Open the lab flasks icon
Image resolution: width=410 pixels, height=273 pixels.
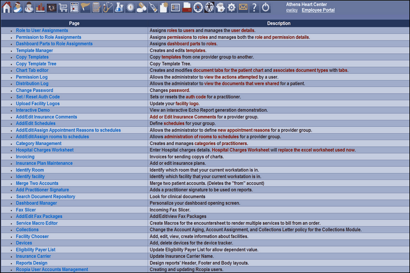click(119, 8)
